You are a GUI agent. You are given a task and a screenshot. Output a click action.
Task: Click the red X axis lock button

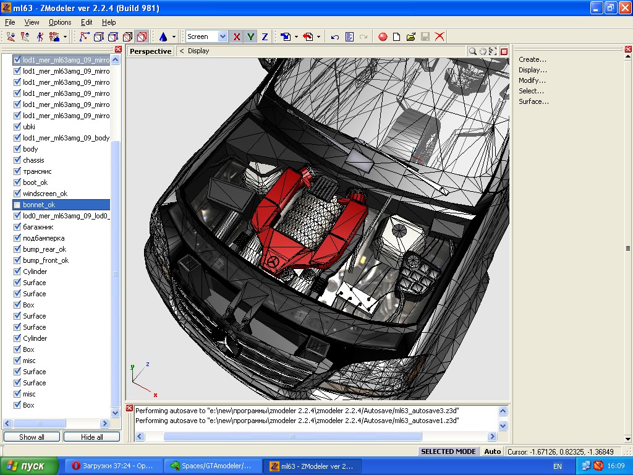[x=237, y=37]
